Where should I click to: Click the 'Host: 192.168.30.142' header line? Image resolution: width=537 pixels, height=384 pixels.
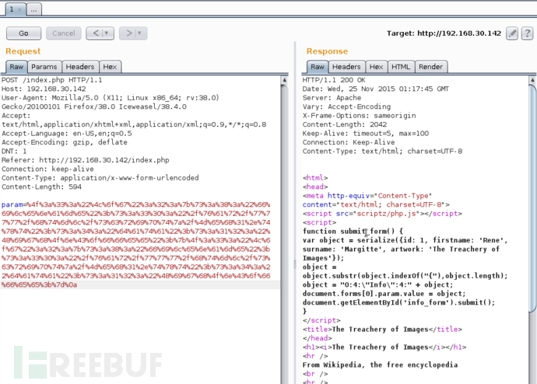point(44,89)
